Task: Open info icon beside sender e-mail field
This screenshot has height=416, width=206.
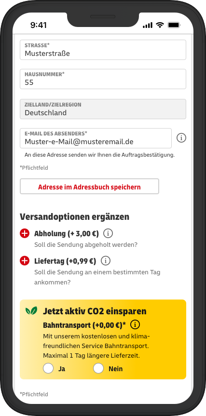Action: 181,138
